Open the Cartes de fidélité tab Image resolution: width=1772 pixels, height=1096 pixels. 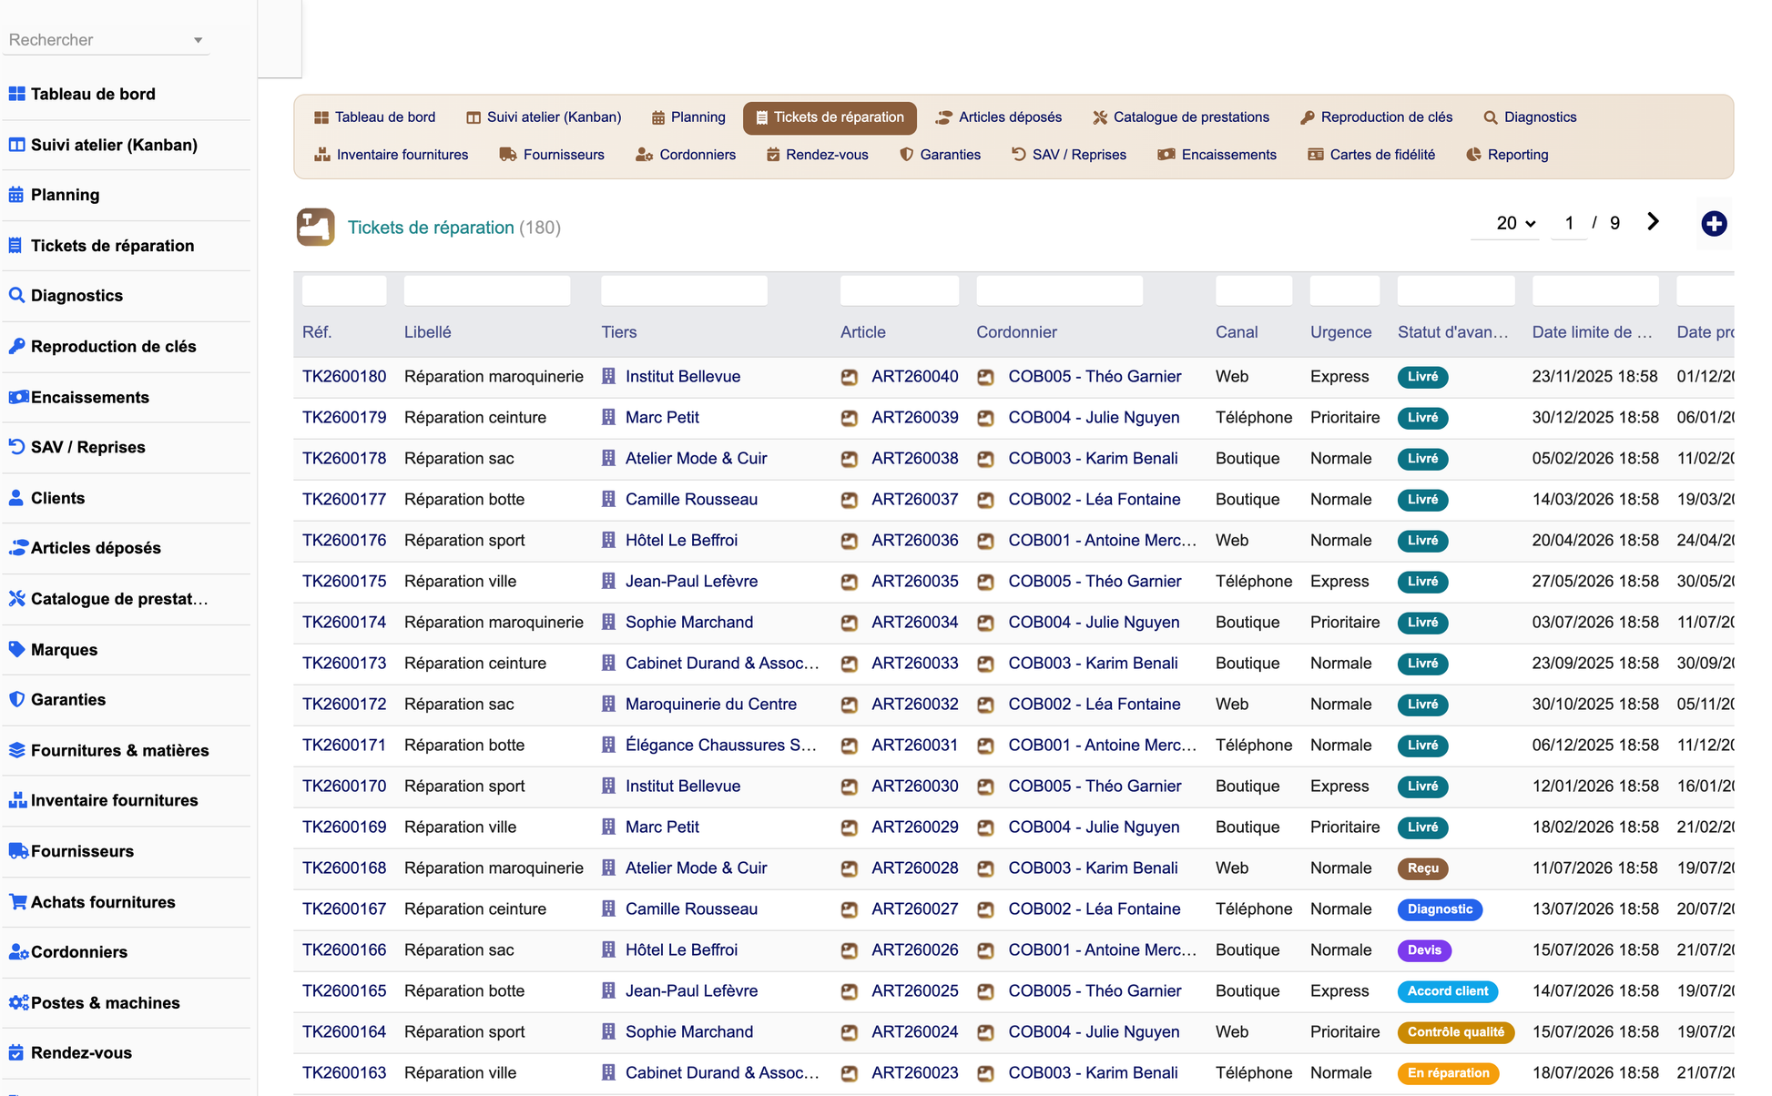click(x=1371, y=155)
